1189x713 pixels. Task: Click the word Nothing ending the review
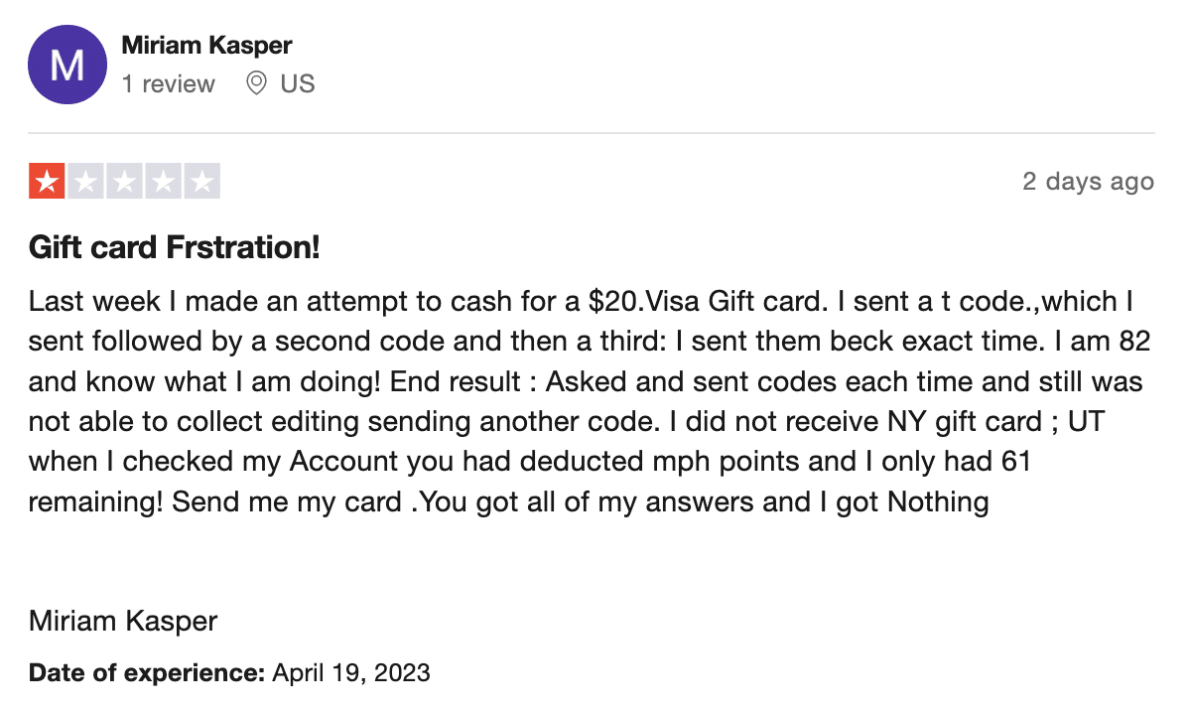938,502
